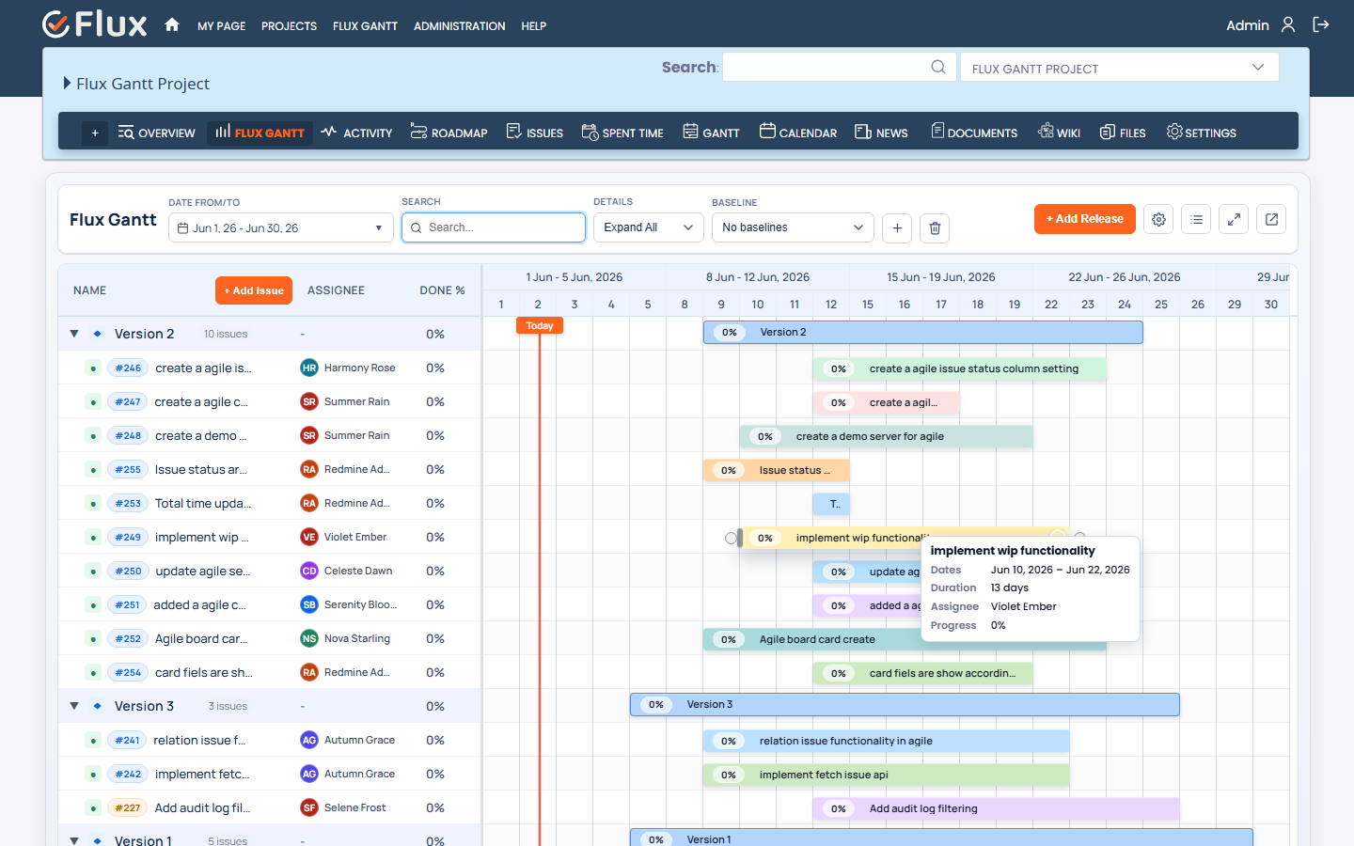Open Gantt in new window icon

click(1271, 219)
